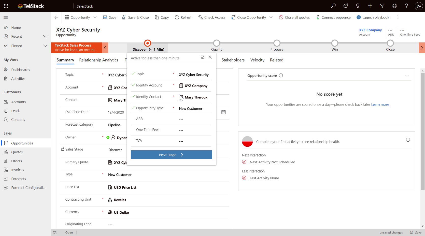The height and width of the screenshot is (236, 425).
Task: Click Close Opportunity command
Action: click(249, 17)
